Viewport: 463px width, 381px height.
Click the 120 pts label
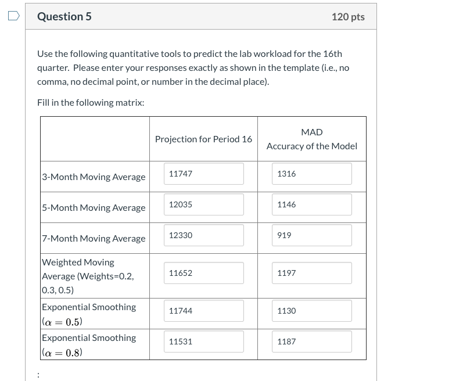348,17
